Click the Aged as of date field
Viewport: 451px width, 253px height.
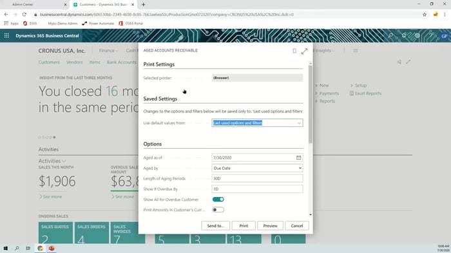257,158
